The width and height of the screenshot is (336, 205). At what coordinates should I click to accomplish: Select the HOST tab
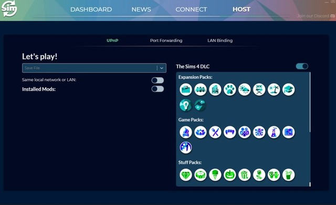tap(241, 9)
